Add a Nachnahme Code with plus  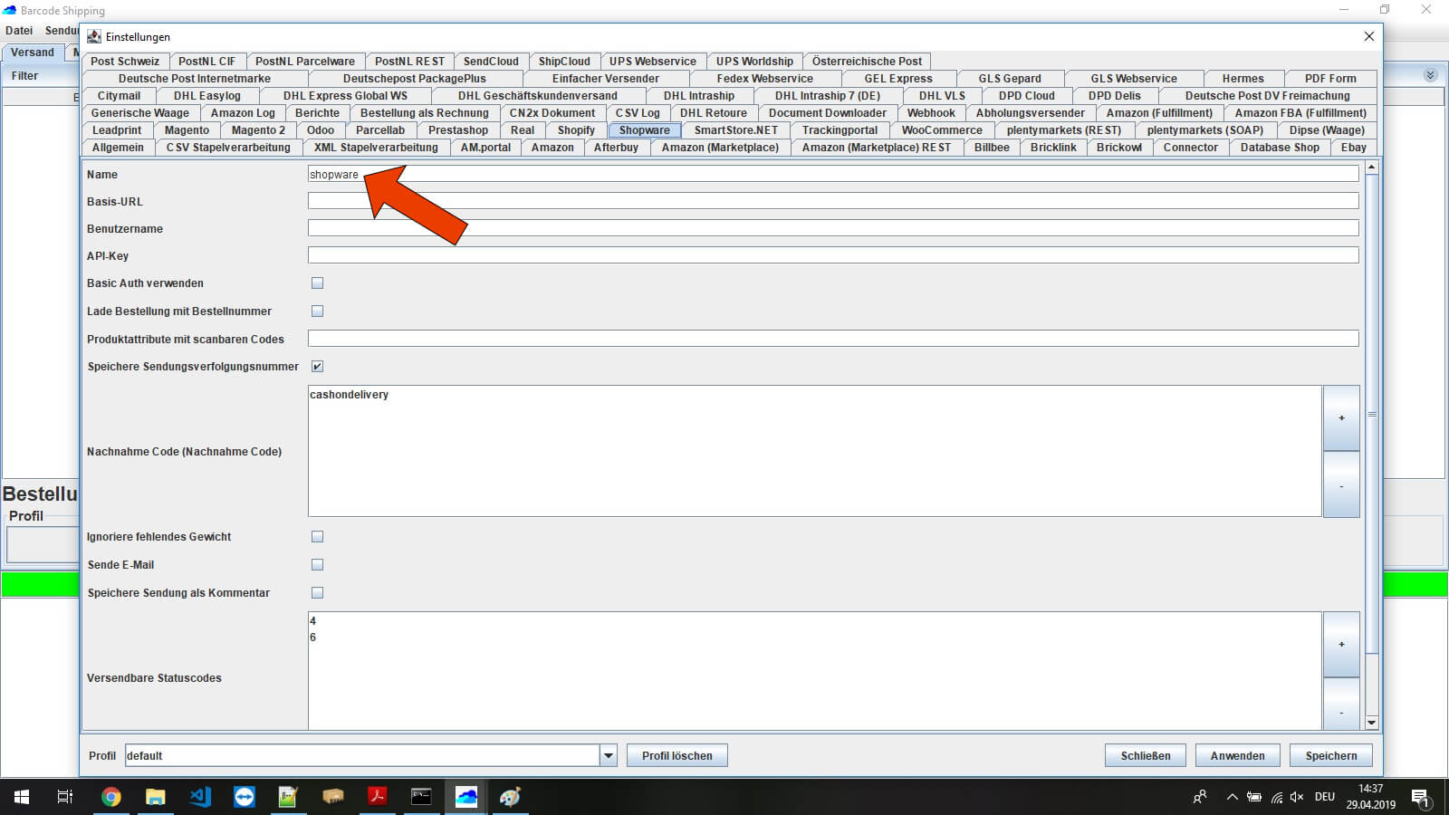[x=1341, y=418]
